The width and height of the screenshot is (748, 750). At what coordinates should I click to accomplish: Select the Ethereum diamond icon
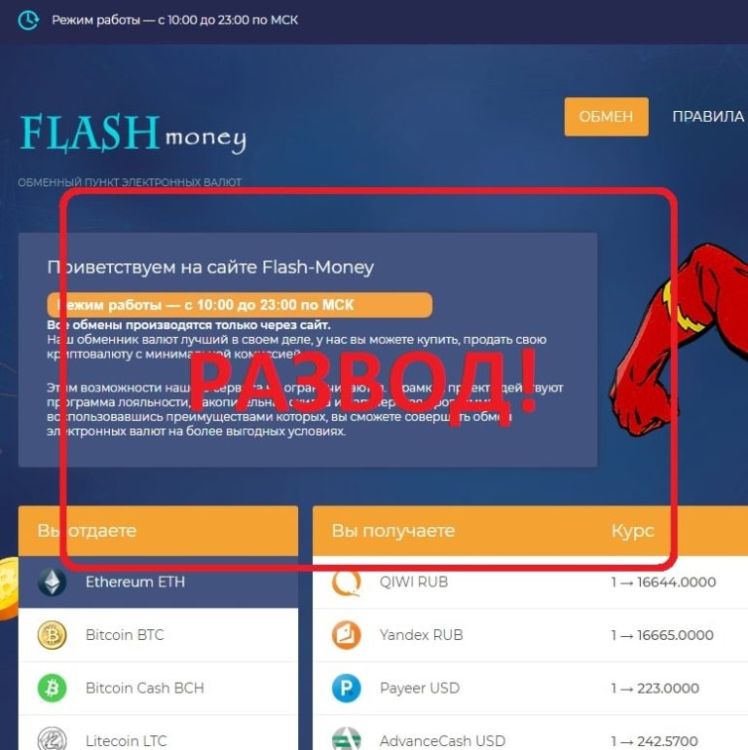(x=53, y=581)
